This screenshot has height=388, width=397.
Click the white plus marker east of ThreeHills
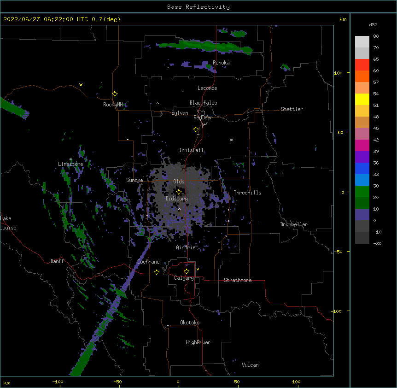[282, 173]
